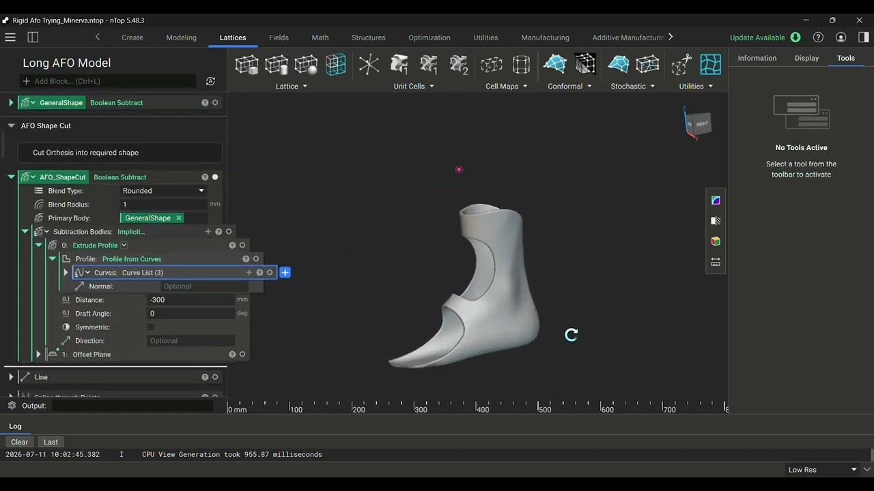
Task: Open the Display tab in right panel
Action: tap(806, 58)
